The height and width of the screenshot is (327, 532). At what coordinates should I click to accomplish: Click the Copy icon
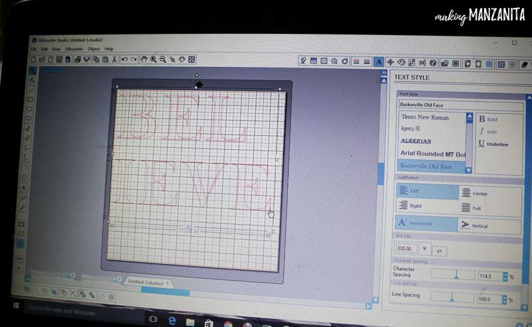(x=96, y=60)
